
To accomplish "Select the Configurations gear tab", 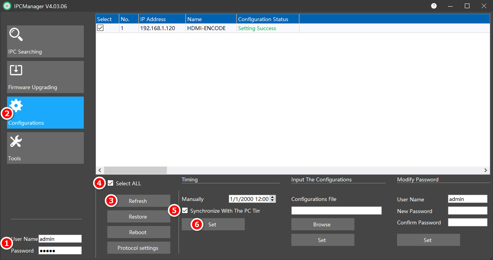I will point(45,113).
